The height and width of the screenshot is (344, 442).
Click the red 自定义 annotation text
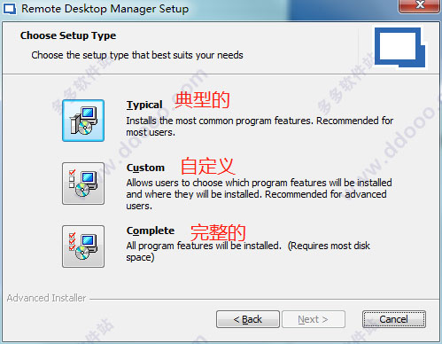207,166
